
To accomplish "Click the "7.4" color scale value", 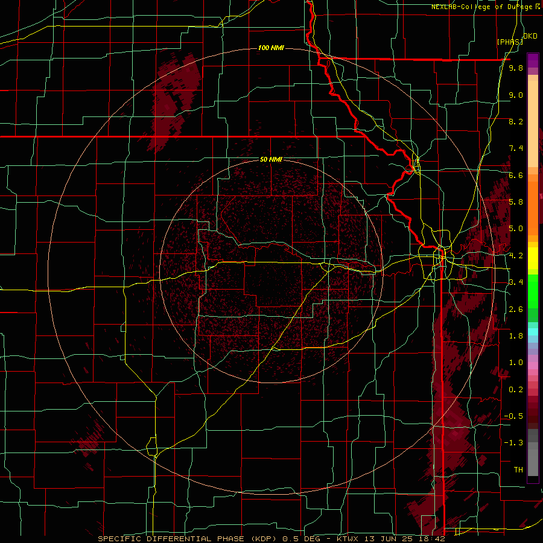I will [x=516, y=148].
